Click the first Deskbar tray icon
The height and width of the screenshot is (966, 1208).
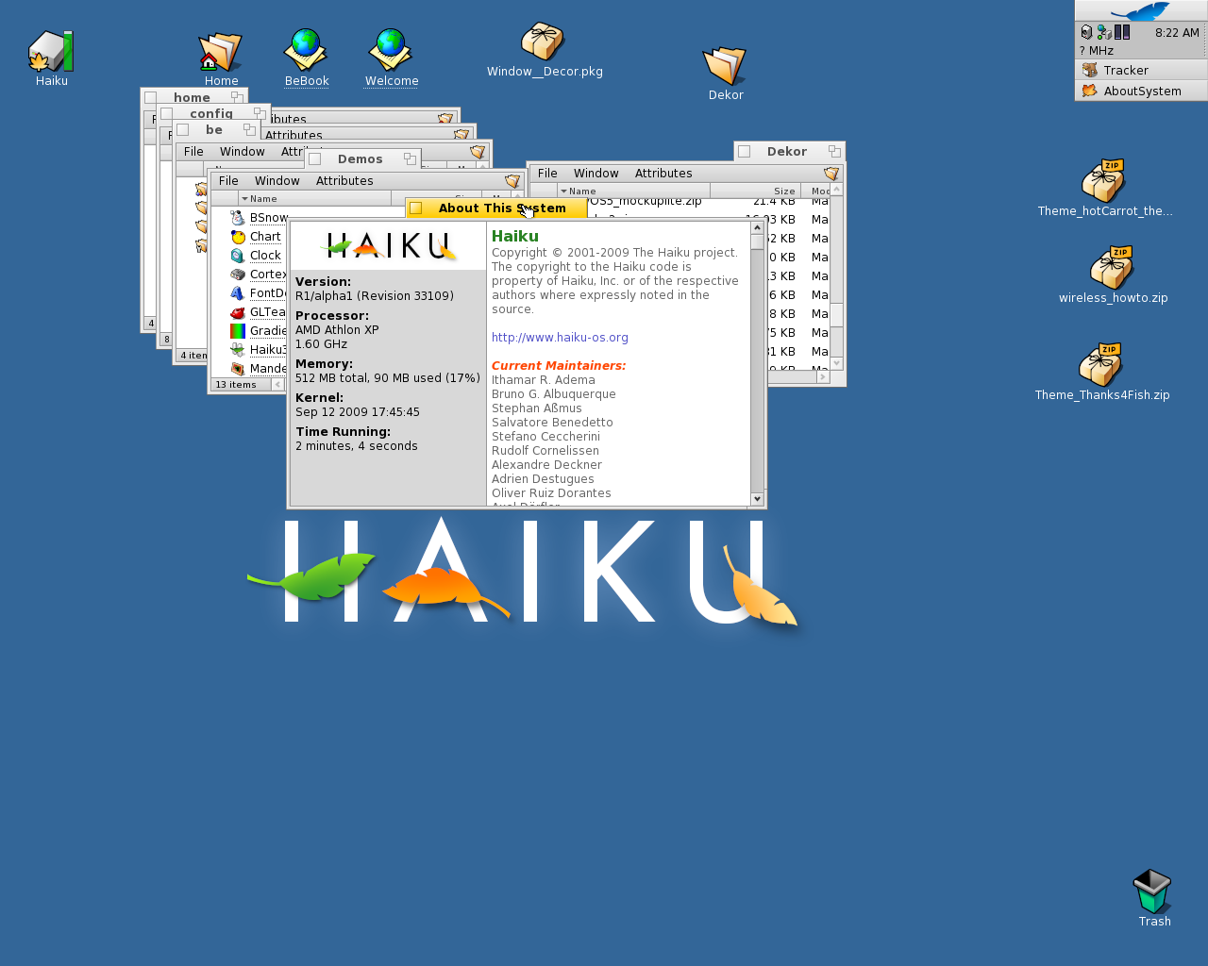click(1086, 32)
